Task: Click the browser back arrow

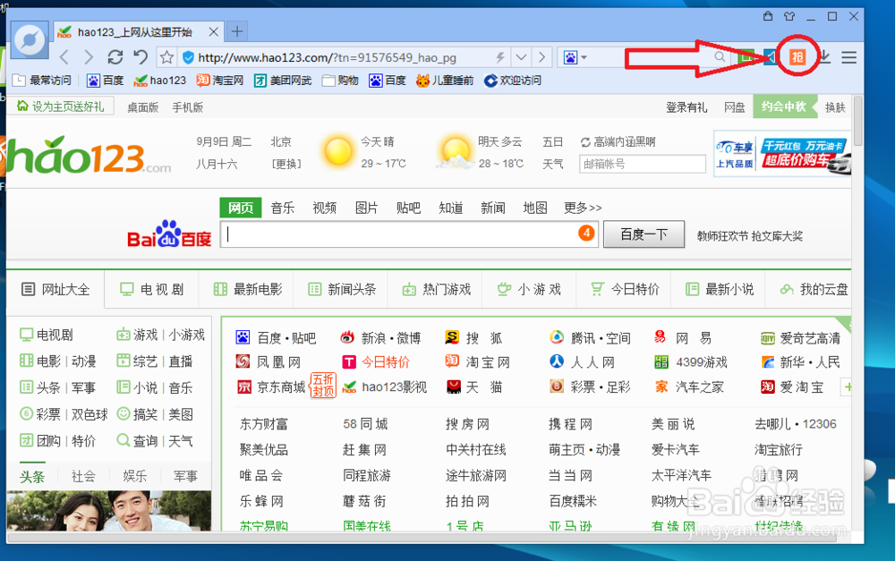Action: [x=64, y=57]
